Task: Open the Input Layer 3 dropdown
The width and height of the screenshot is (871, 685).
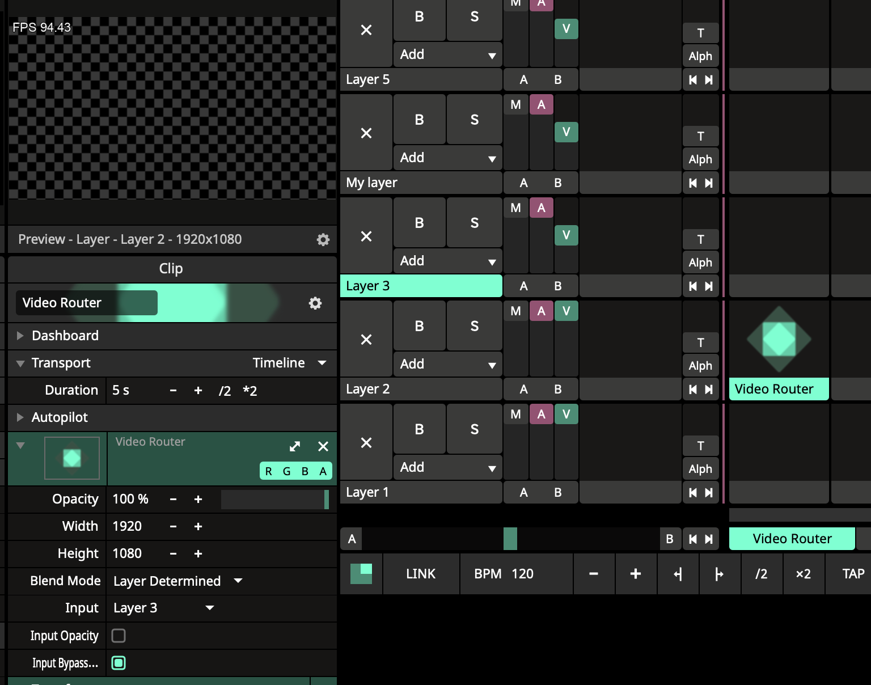Action: pyautogui.click(x=163, y=608)
